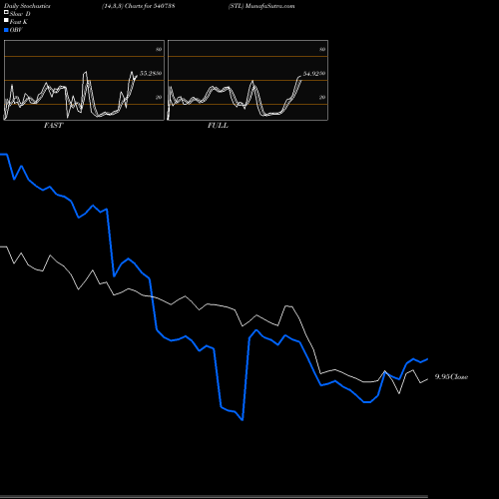
Task: Click the 80 level label in FAST chart
Action: pos(159,49)
